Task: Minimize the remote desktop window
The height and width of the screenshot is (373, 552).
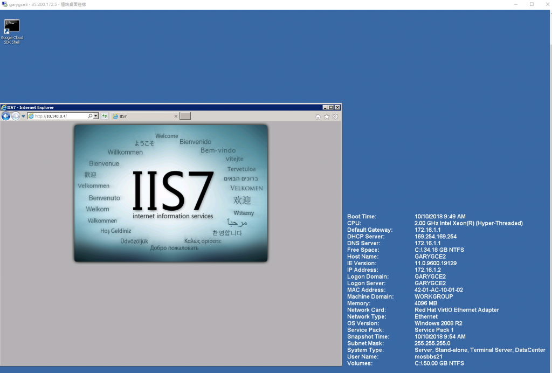Action: pyautogui.click(x=516, y=4)
